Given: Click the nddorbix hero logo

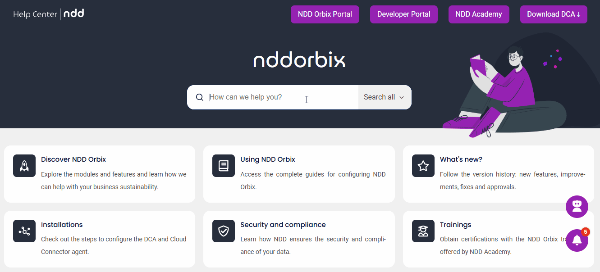Looking at the screenshot, I should coord(299,60).
